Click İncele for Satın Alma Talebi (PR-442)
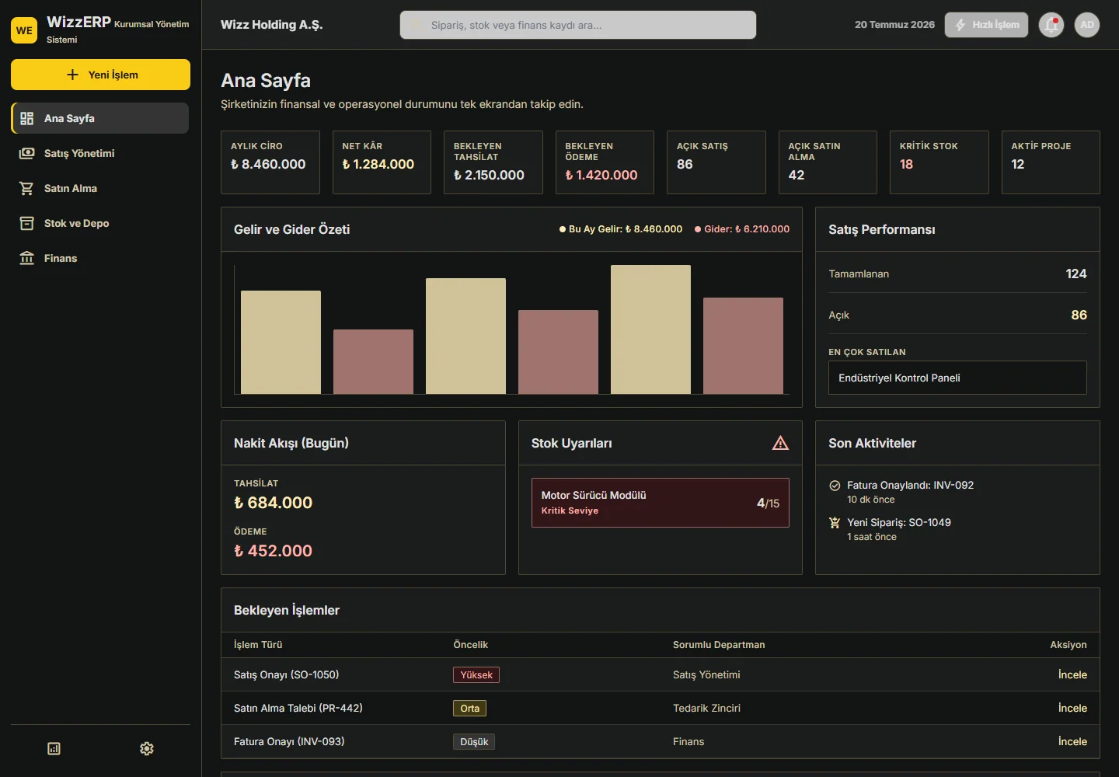Screen dimensions: 1119x777 (x=1072, y=708)
